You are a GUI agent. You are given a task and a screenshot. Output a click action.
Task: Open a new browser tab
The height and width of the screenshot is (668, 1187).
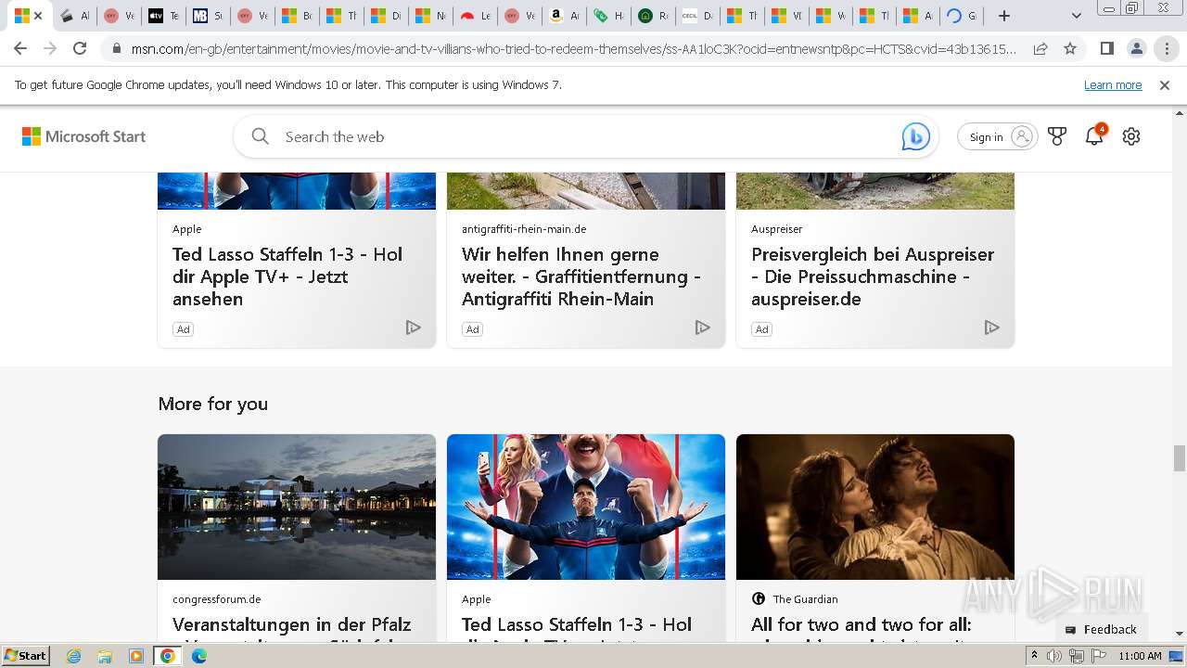click(x=1004, y=16)
